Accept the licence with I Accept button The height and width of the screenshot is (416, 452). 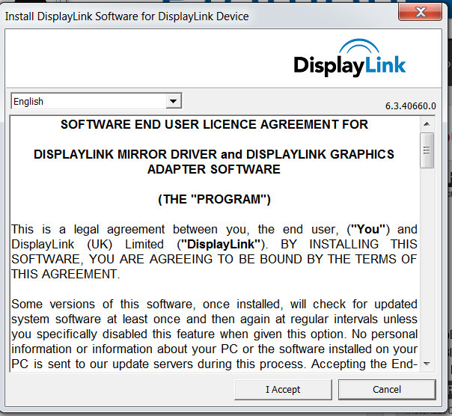(283, 390)
